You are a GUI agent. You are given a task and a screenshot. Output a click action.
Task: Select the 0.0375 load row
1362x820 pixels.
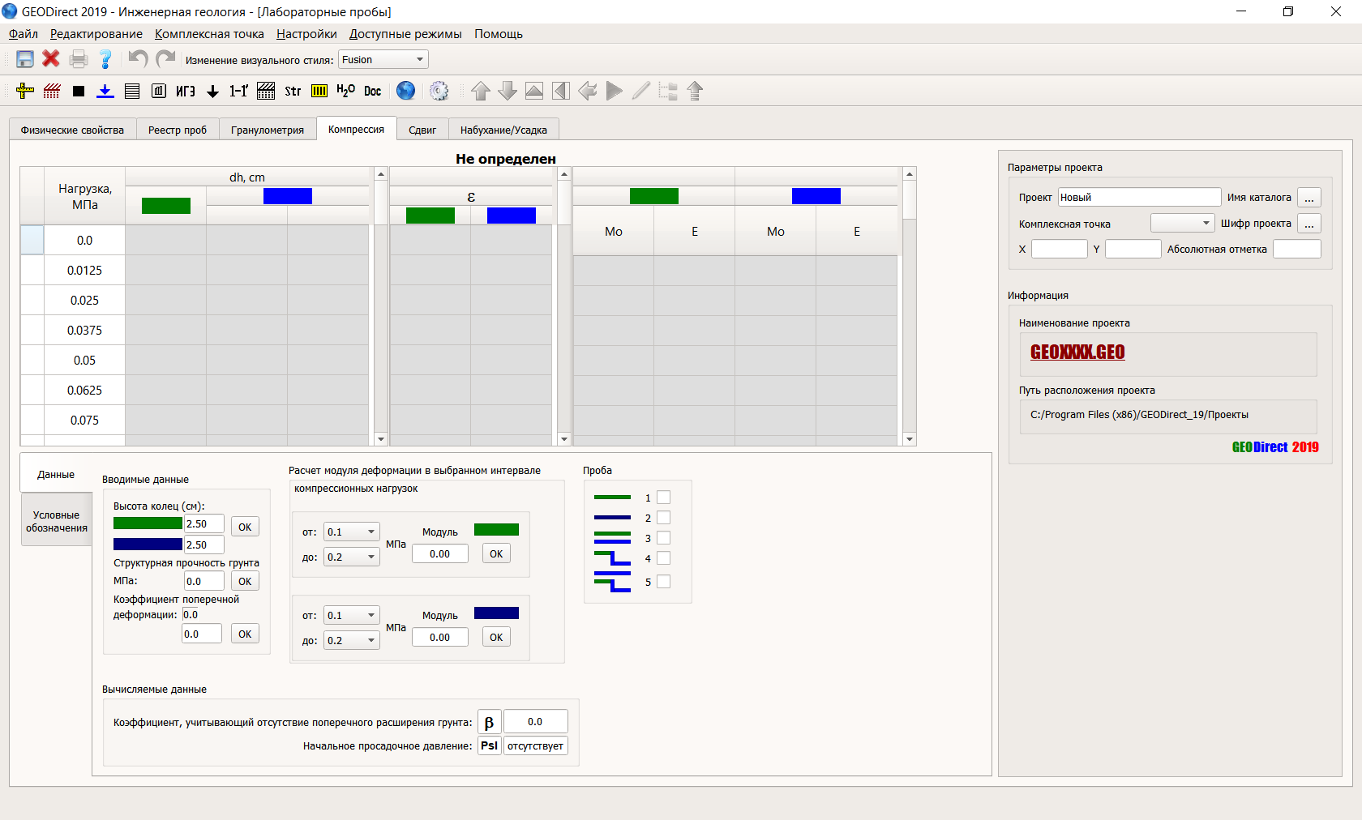click(84, 330)
